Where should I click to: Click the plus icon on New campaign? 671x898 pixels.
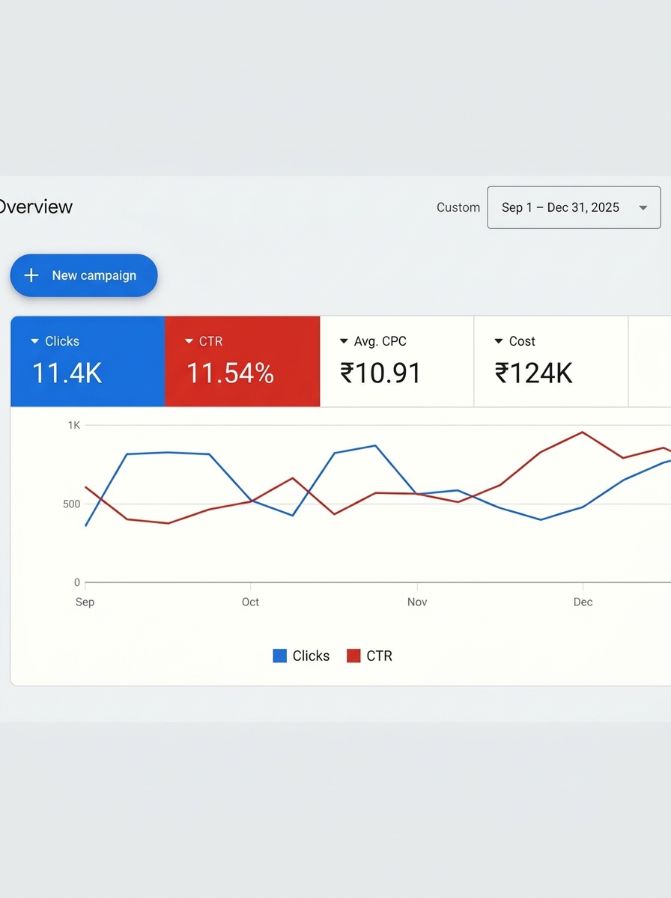(x=31, y=275)
